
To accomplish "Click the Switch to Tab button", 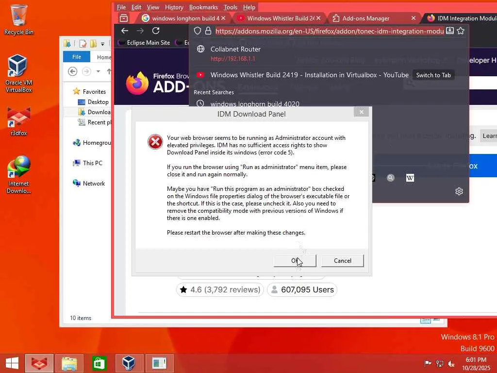I will pos(433,75).
